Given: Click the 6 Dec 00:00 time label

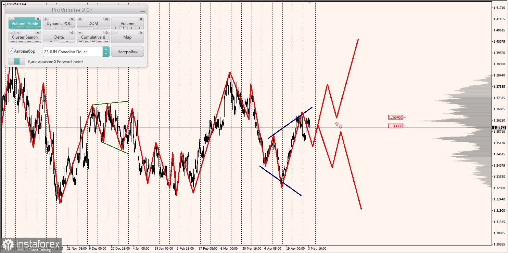Looking at the screenshot, I should click(x=97, y=249).
